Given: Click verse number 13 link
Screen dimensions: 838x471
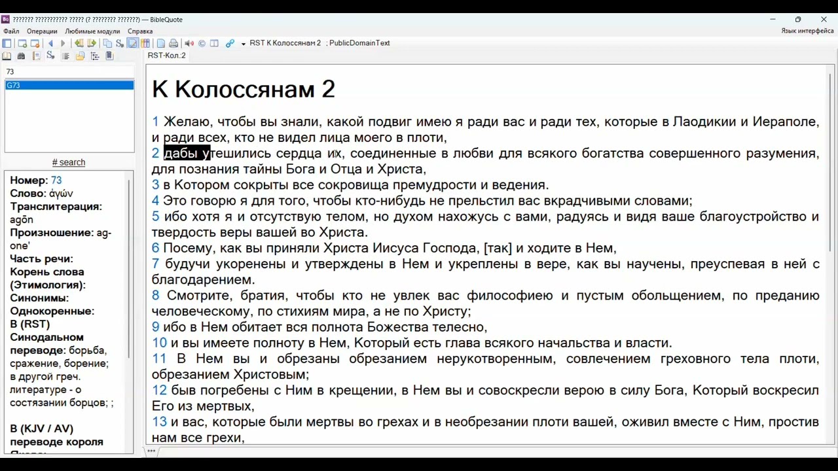Looking at the screenshot, I should tap(159, 422).
